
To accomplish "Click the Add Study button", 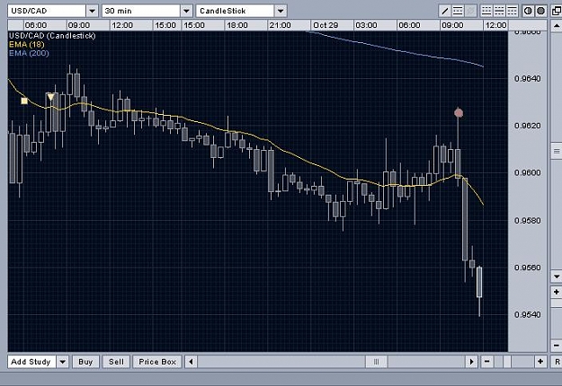I will click(31, 362).
